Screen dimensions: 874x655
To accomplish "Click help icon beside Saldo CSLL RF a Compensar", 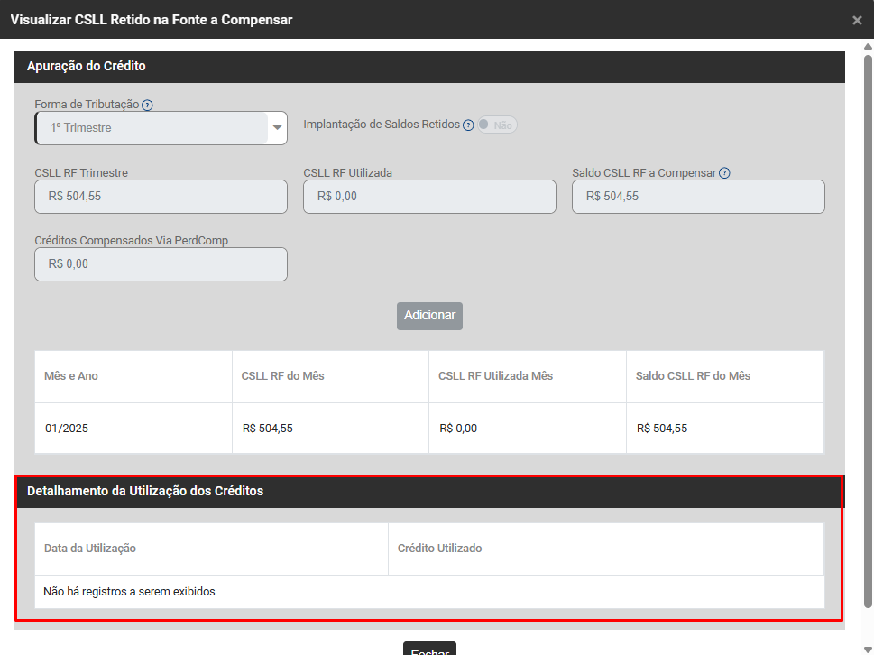I will tap(724, 173).
